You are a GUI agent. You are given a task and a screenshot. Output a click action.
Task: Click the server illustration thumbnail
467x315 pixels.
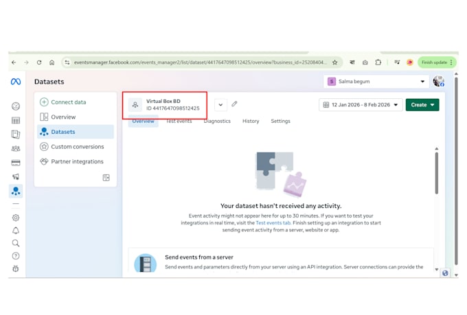[x=146, y=263]
